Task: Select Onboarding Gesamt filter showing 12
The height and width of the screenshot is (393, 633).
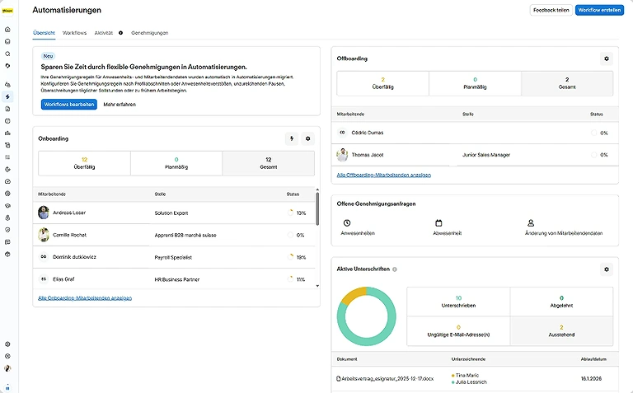Action: click(x=269, y=163)
